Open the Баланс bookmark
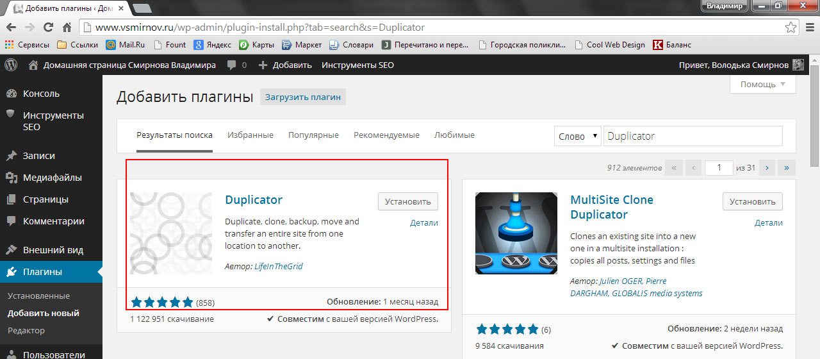Image resolution: width=820 pixels, height=359 pixels. 671,45
